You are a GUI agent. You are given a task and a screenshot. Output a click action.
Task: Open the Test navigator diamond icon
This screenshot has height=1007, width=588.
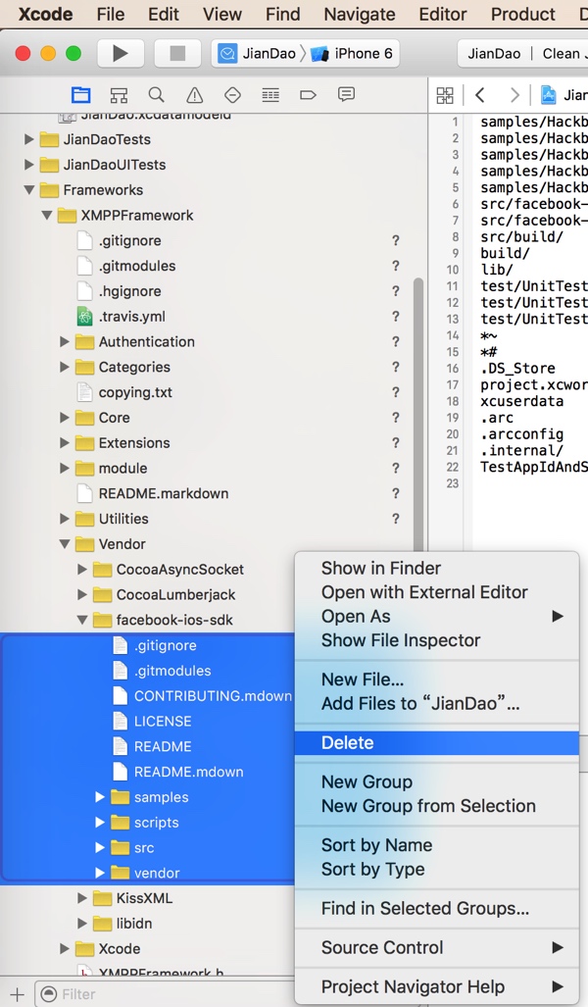232,95
